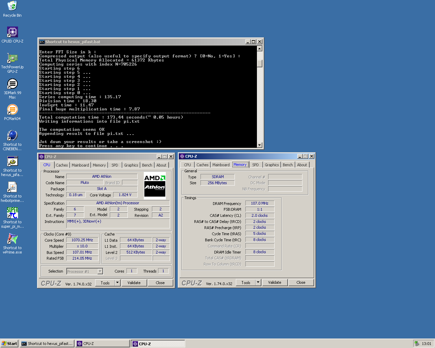Screen dimensions: 435x348
Task: Switch to hexus_pifast taskbar button
Action: (47, 344)
